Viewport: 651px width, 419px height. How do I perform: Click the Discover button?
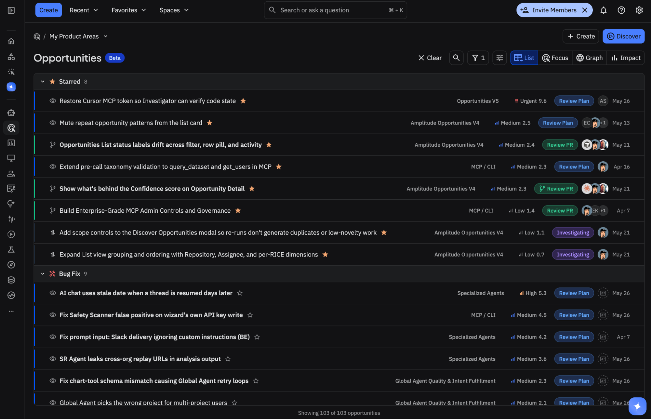(x=624, y=36)
